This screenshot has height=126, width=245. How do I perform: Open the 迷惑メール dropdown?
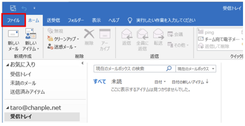pyautogui.click(x=62, y=47)
